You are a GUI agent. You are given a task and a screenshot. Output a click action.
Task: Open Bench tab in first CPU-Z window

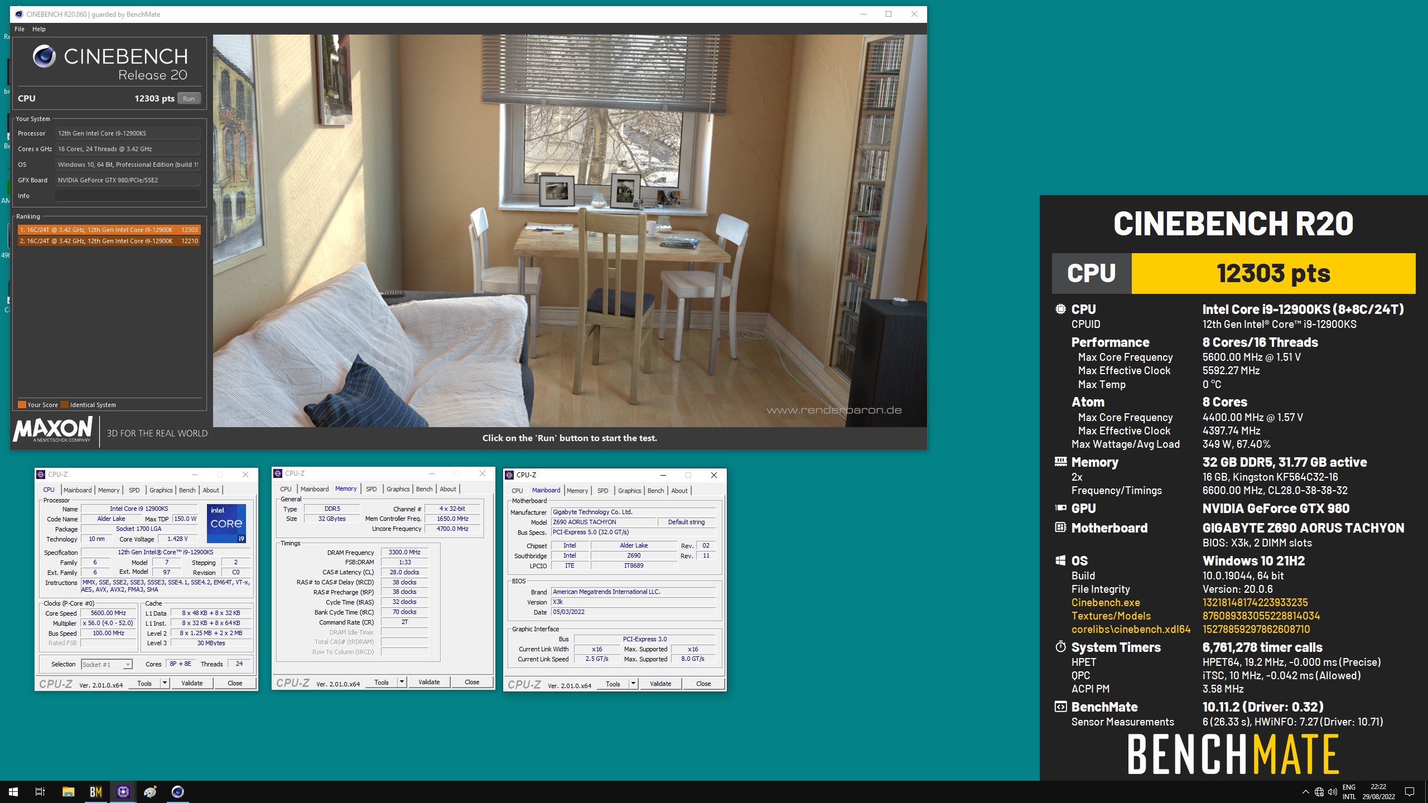tap(187, 490)
